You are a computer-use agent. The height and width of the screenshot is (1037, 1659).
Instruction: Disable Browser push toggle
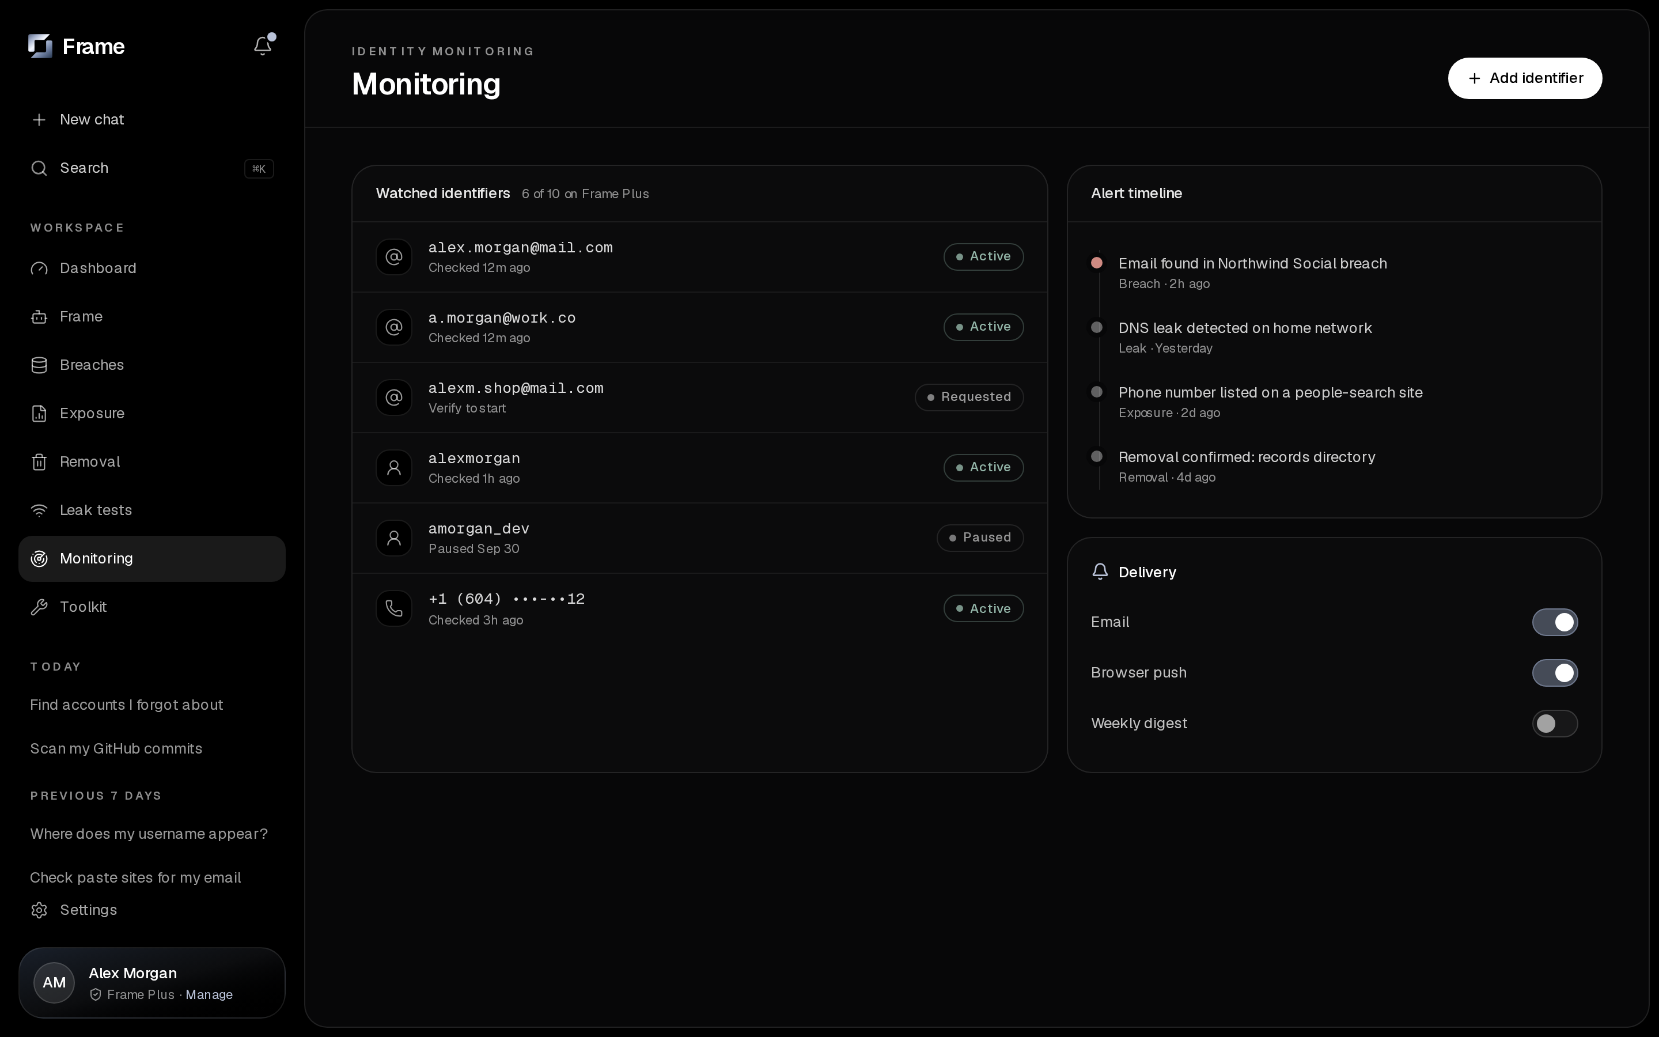point(1555,673)
